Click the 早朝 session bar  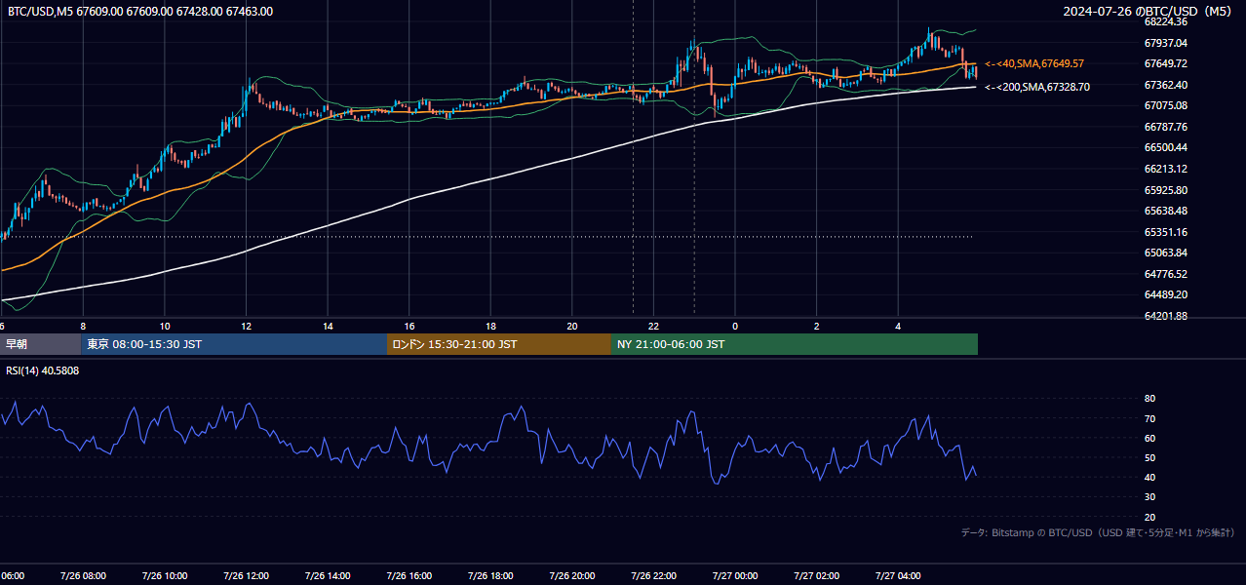coord(40,344)
